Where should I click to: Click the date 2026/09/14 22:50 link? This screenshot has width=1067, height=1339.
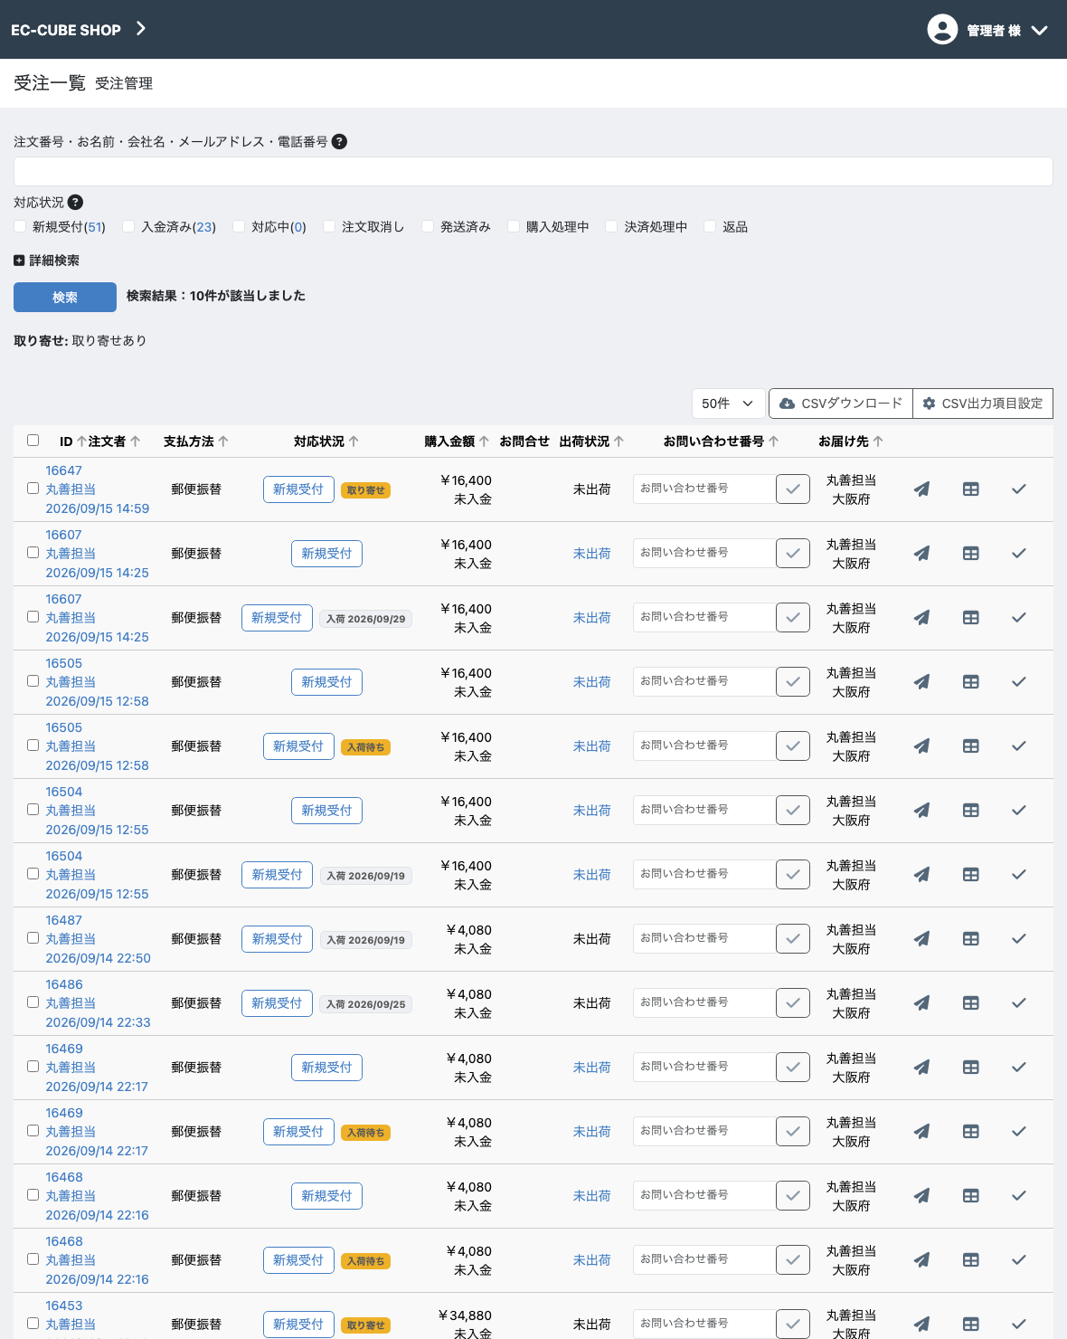point(99,958)
